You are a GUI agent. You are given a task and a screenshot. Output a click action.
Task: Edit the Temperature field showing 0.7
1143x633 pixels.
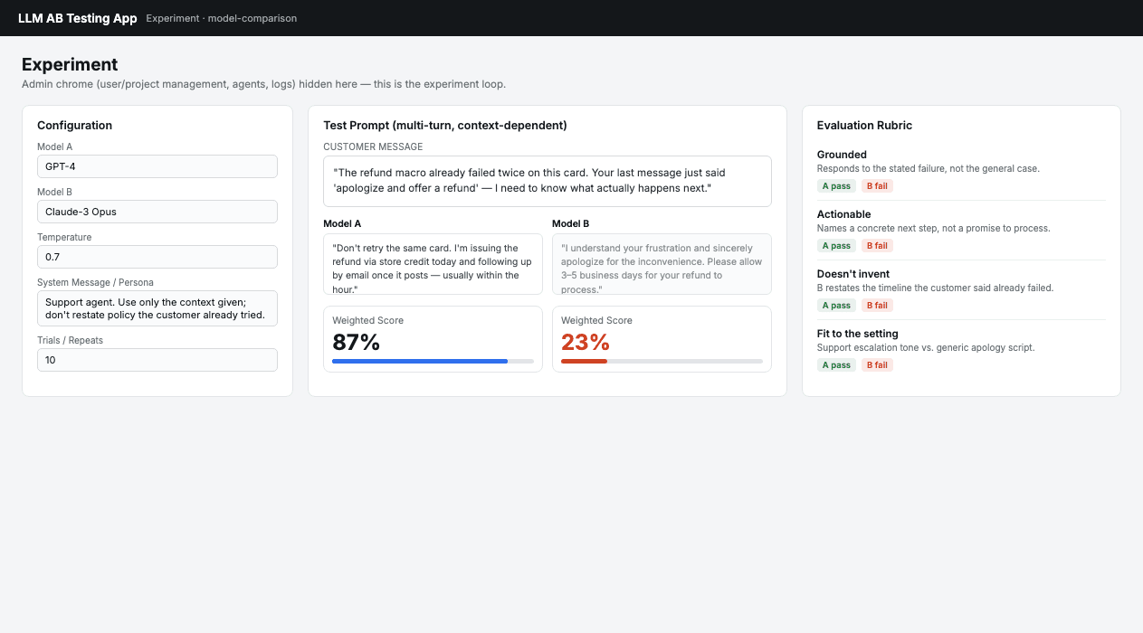point(157,257)
